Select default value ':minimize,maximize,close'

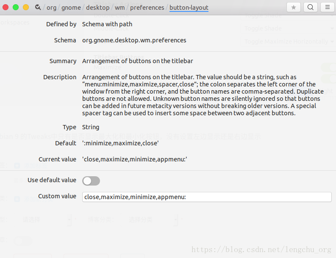tap(120, 143)
